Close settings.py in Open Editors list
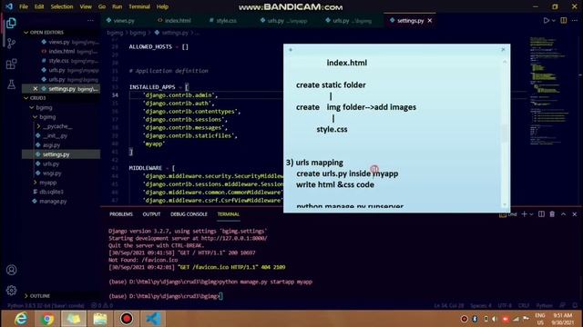 coord(36,89)
